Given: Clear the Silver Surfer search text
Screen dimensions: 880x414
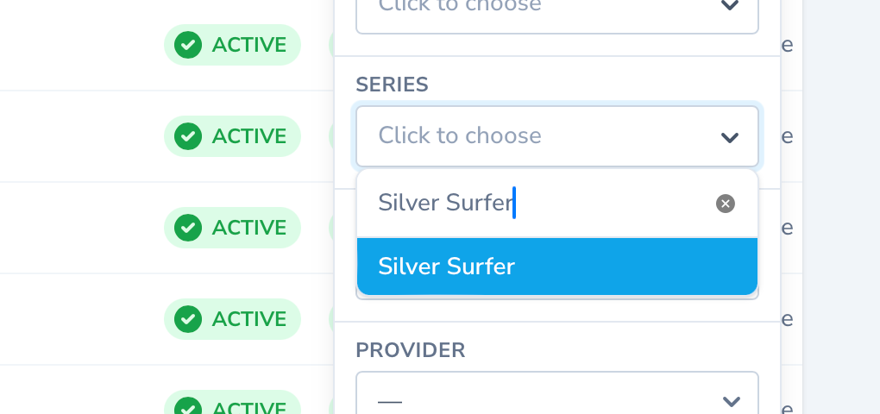Looking at the screenshot, I should 726,204.
